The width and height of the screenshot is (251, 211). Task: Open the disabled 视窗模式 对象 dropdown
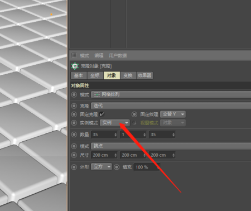click(173, 123)
